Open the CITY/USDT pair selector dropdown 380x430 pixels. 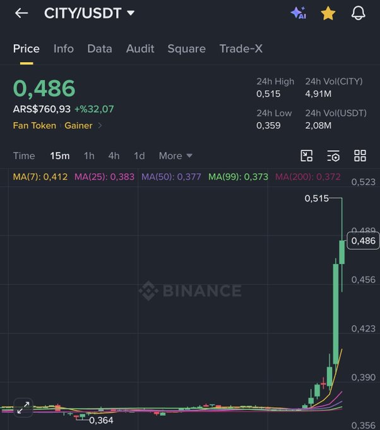click(x=89, y=13)
